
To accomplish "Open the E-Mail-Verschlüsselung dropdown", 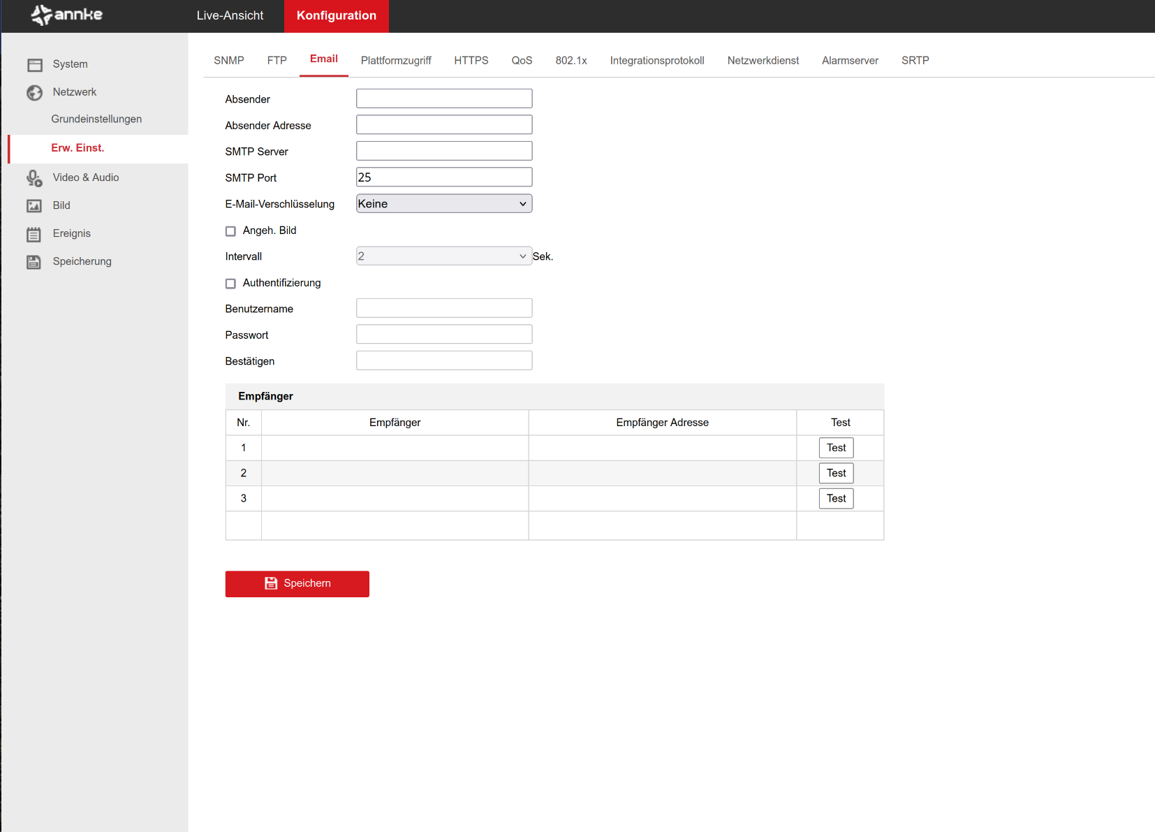I will 444,204.
